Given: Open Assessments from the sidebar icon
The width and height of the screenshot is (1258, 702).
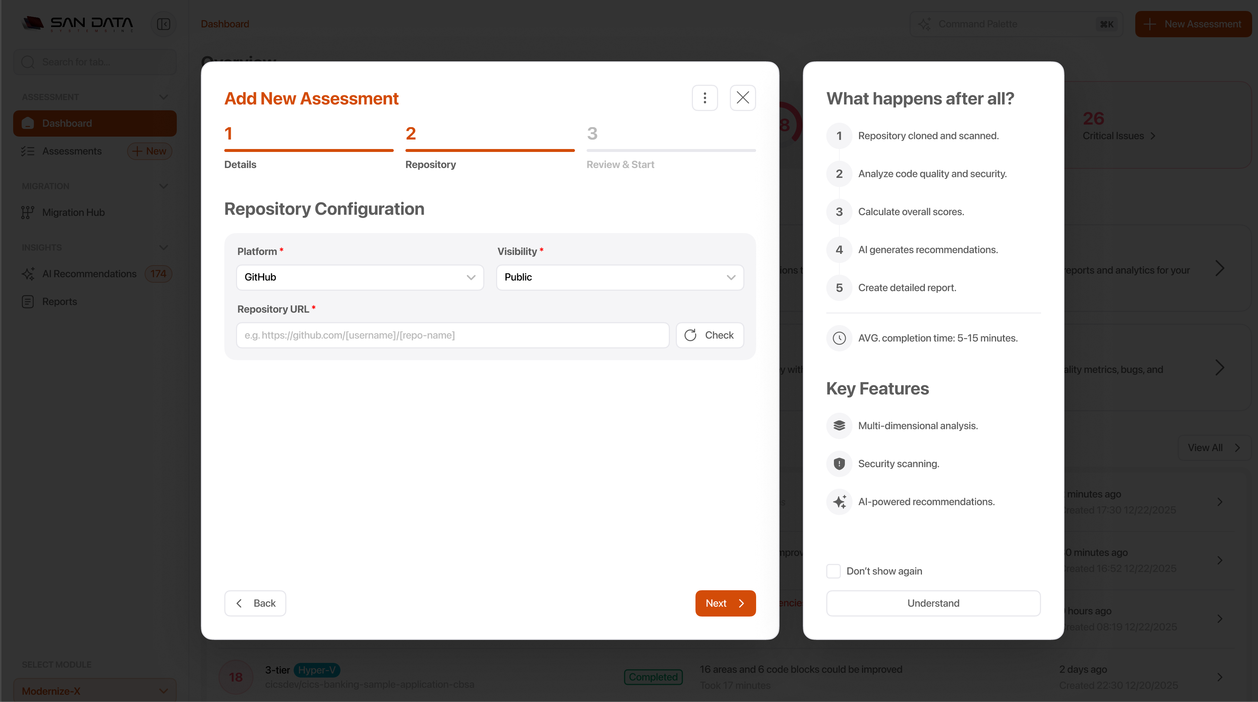Looking at the screenshot, I should 28,151.
